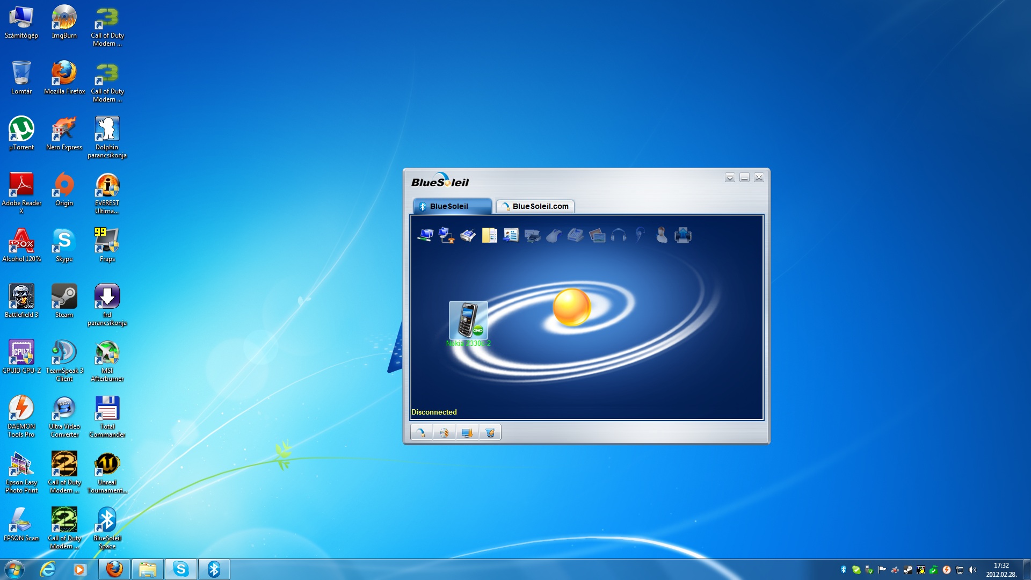
Task: Switch to the BlueSoleil tab
Action: pos(452,206)
